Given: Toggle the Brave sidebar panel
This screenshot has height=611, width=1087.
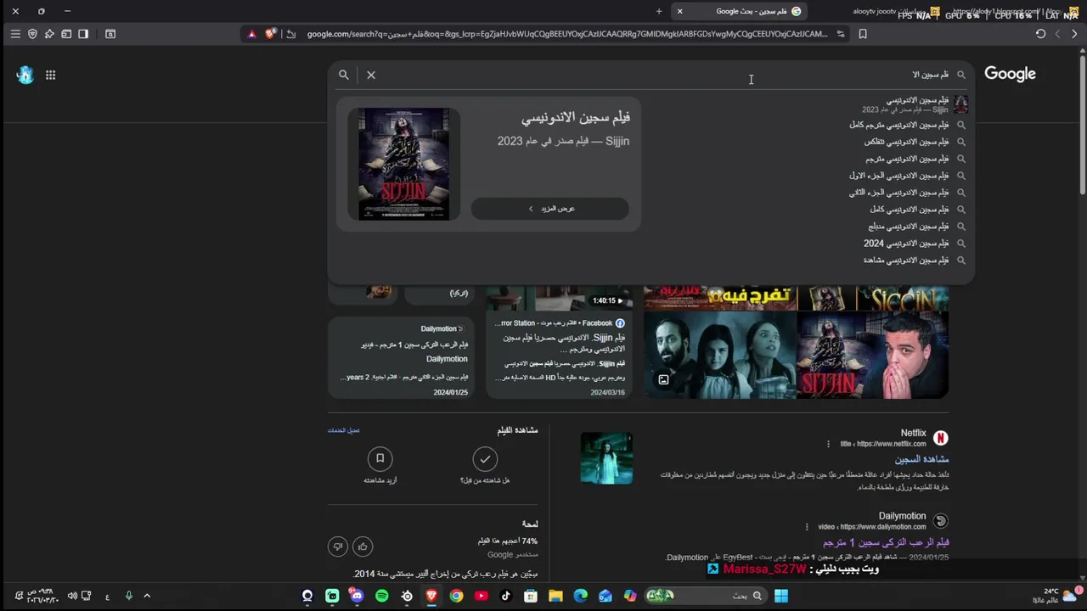Looking at the screenshot, I should (x=83, y=34).
